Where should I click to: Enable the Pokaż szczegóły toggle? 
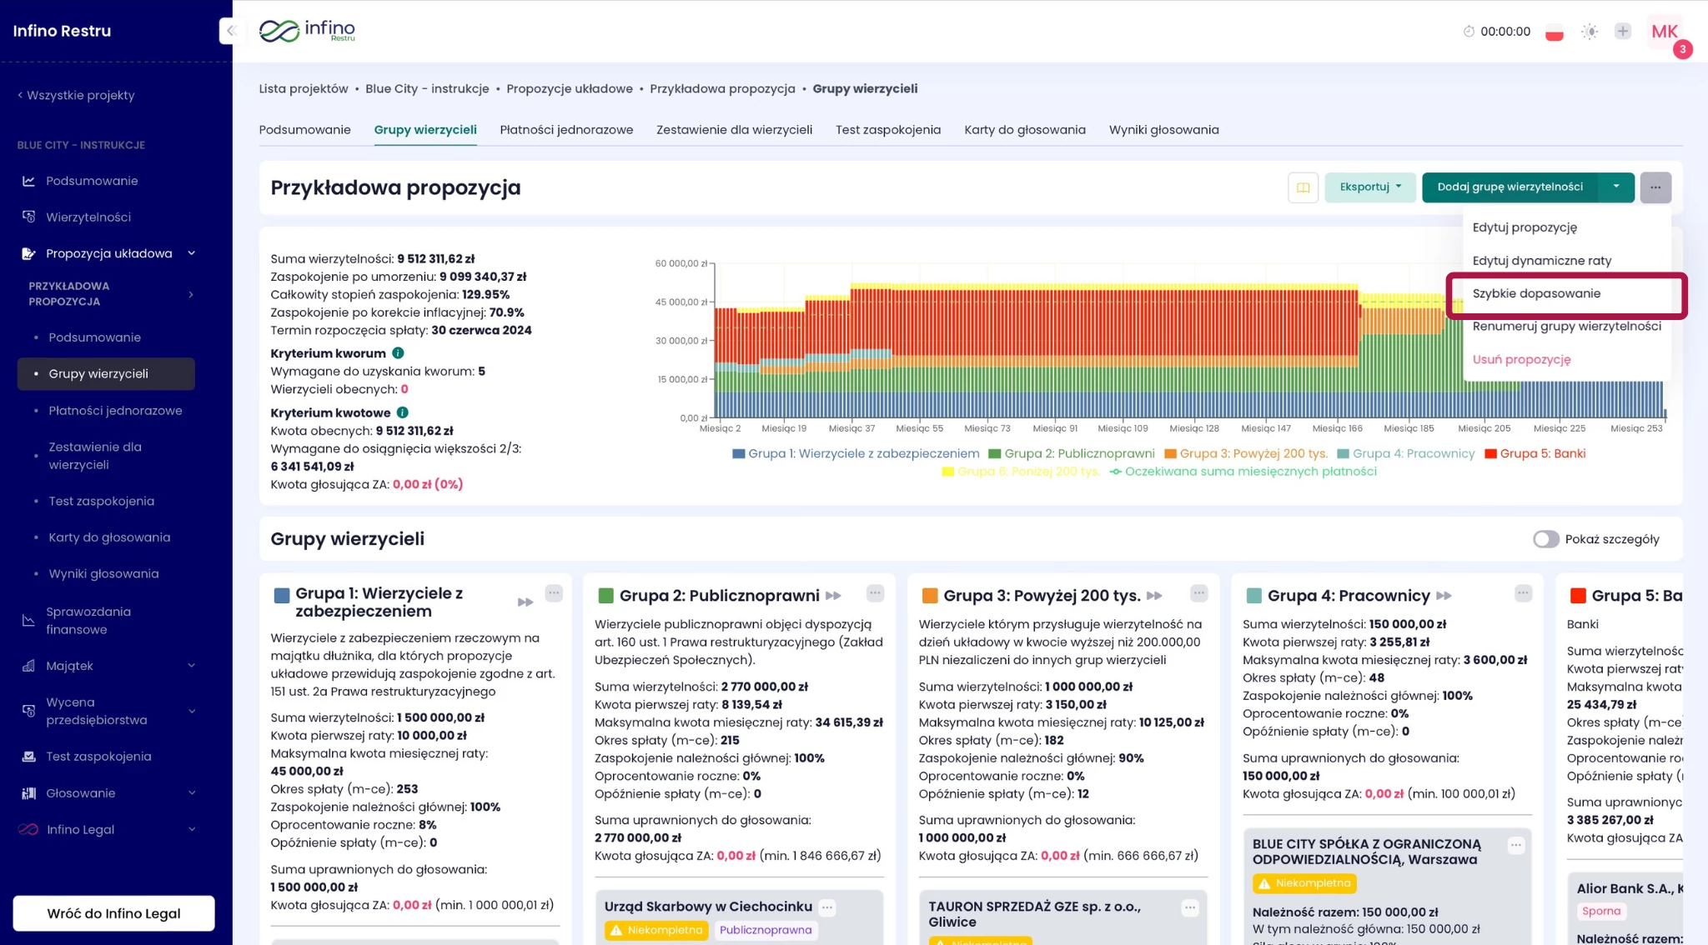coord(1545,539)
